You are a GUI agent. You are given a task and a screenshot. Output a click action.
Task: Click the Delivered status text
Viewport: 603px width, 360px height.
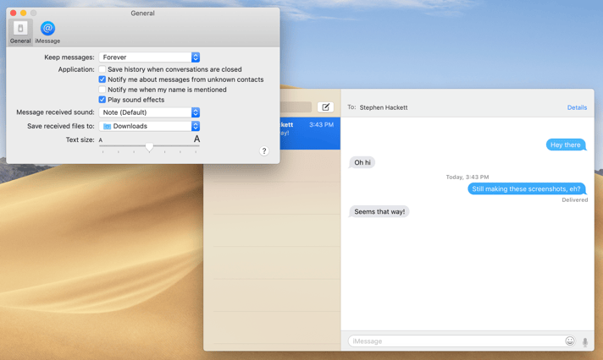[x=574, y=200]
